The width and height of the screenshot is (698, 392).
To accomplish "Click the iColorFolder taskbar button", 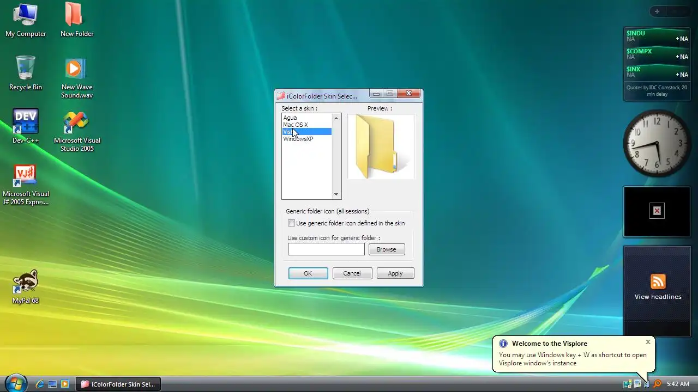I will 118,384.
